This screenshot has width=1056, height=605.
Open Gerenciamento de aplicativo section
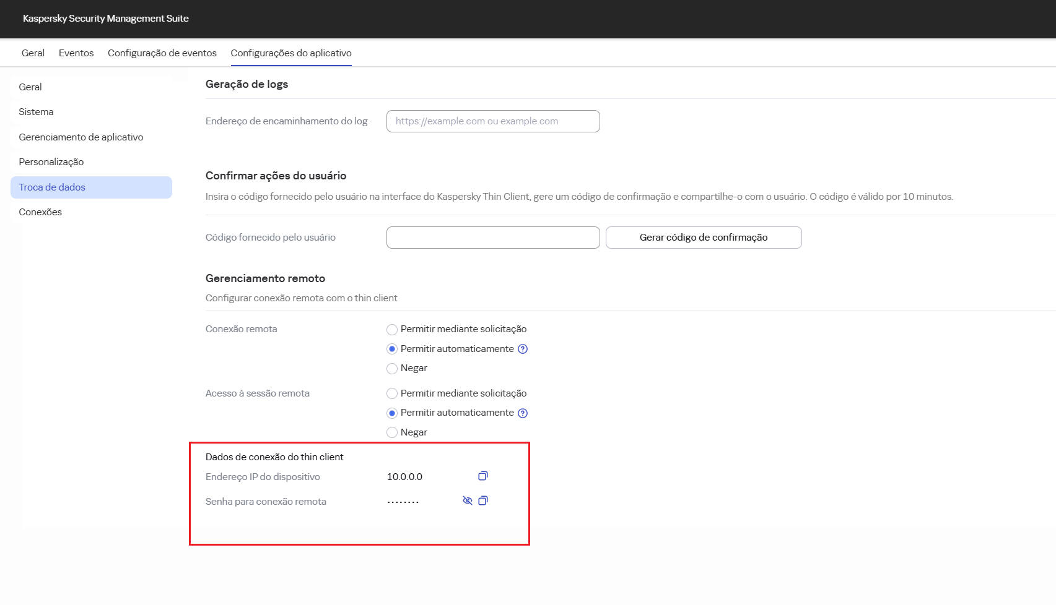click(81, 137)
